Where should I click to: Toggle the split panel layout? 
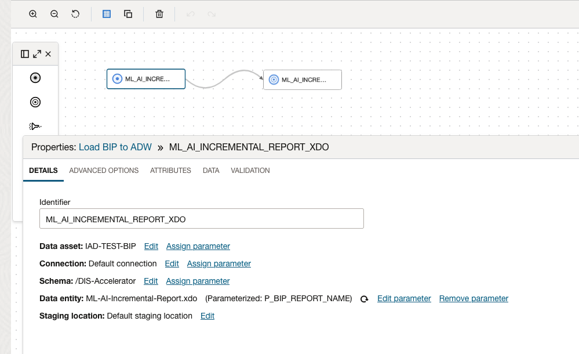[x=24, y=53]
